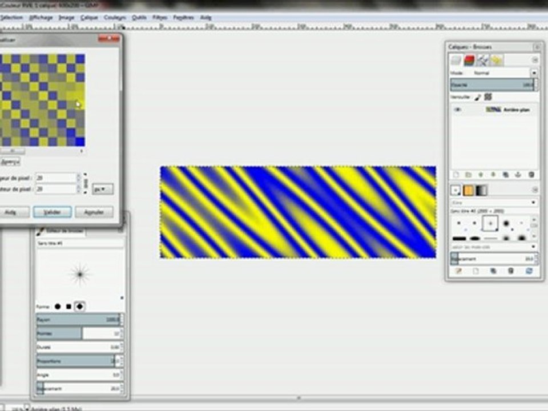Duplicate the current layer
Screen dimensions: 548x411
pos(506,175)
